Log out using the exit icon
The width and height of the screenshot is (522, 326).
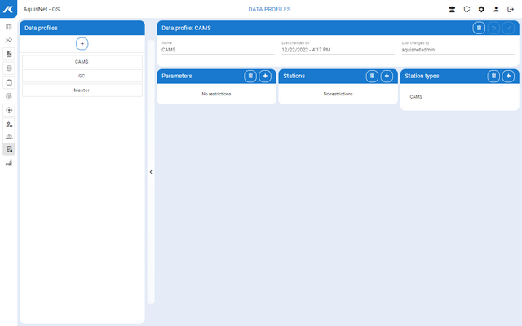511,9
